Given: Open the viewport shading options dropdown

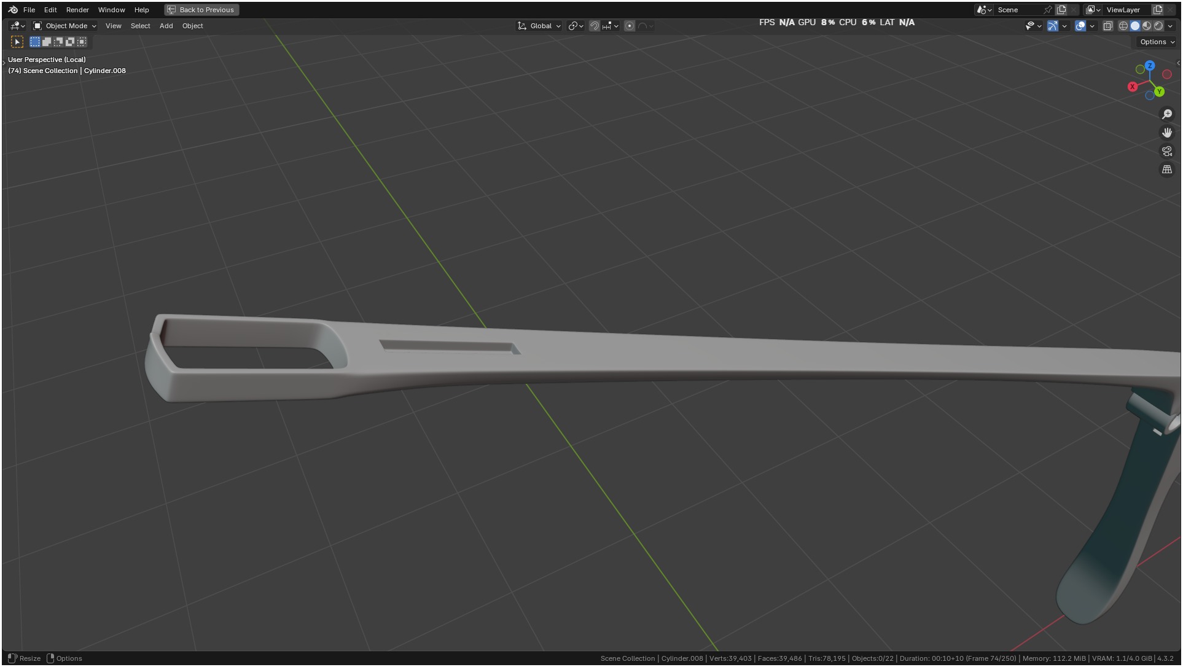Looking at the screenshot, I should pyautogui.click(x=1170, y=26).
